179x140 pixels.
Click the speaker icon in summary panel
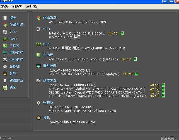tap(38, 118)
